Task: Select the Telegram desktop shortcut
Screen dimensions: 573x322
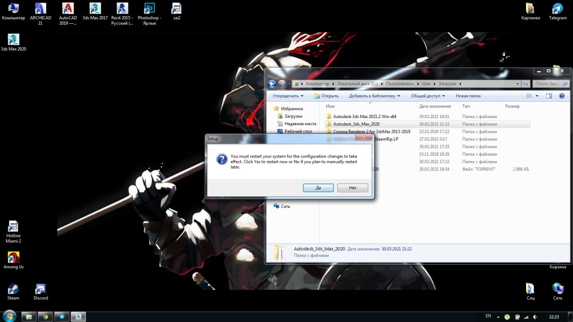Action: click(558, 12)
